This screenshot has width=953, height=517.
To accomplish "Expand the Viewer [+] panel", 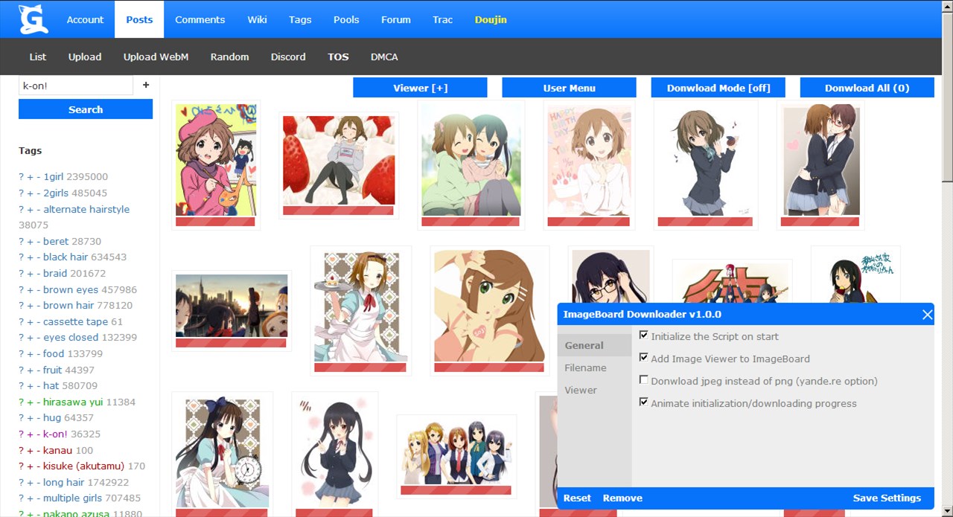I will coord(419,87).
